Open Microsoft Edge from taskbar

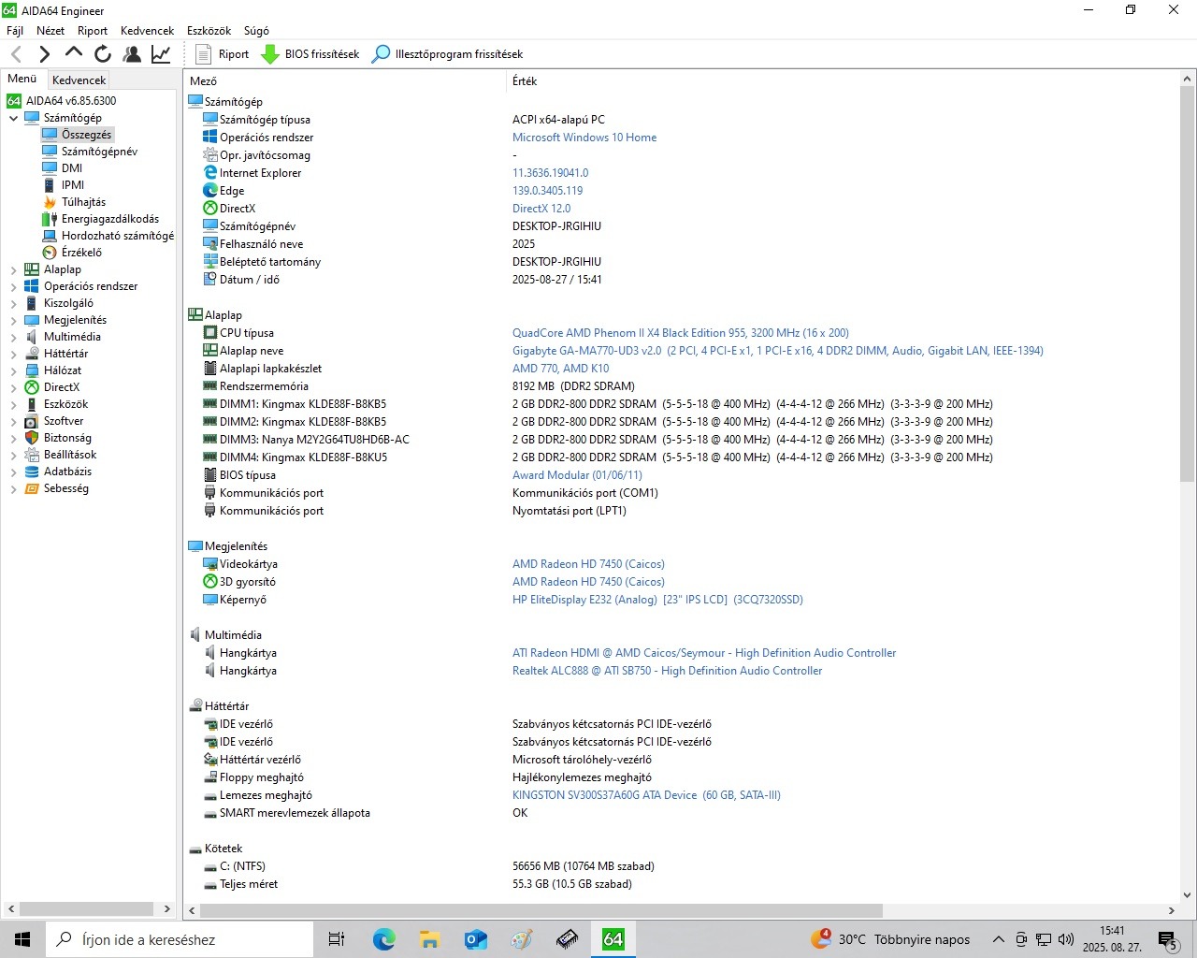383,939
